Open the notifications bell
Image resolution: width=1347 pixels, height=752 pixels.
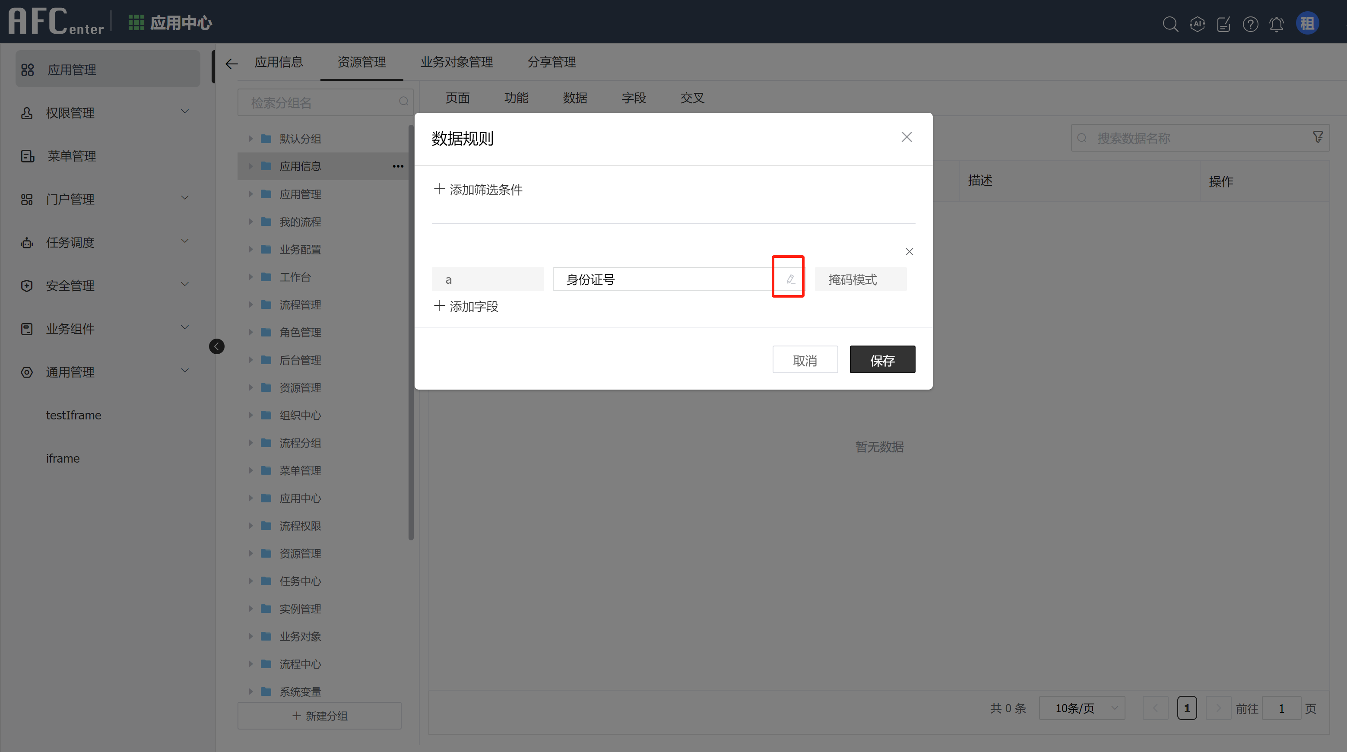point(1277,24)
